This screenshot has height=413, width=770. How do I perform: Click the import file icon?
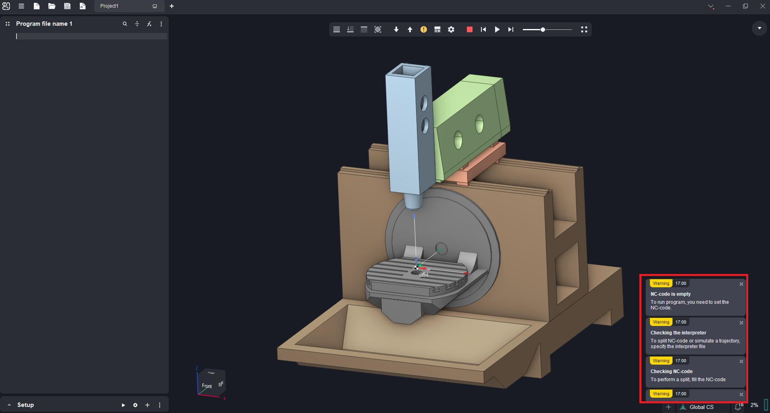click(x=83, y=6)
